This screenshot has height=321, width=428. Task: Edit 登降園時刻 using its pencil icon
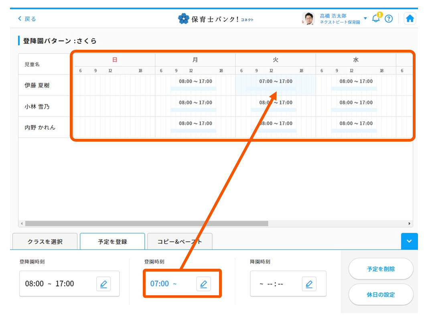(x=104, y=284)
